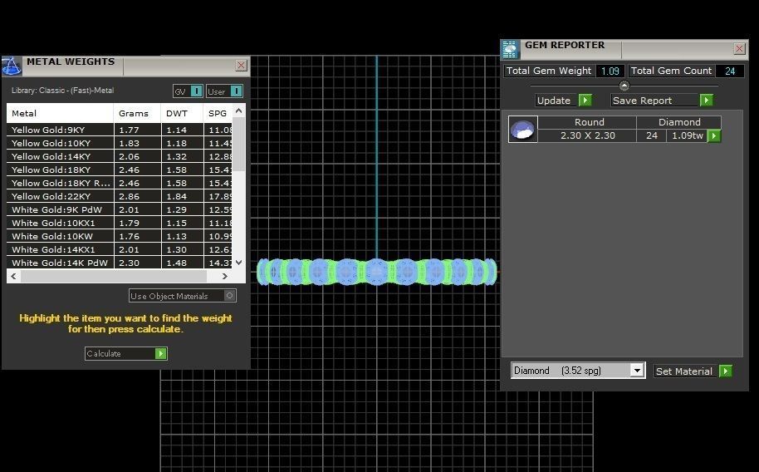Open the Diamond (3.52 spg) material dropdown

click(x=578, y=371)
